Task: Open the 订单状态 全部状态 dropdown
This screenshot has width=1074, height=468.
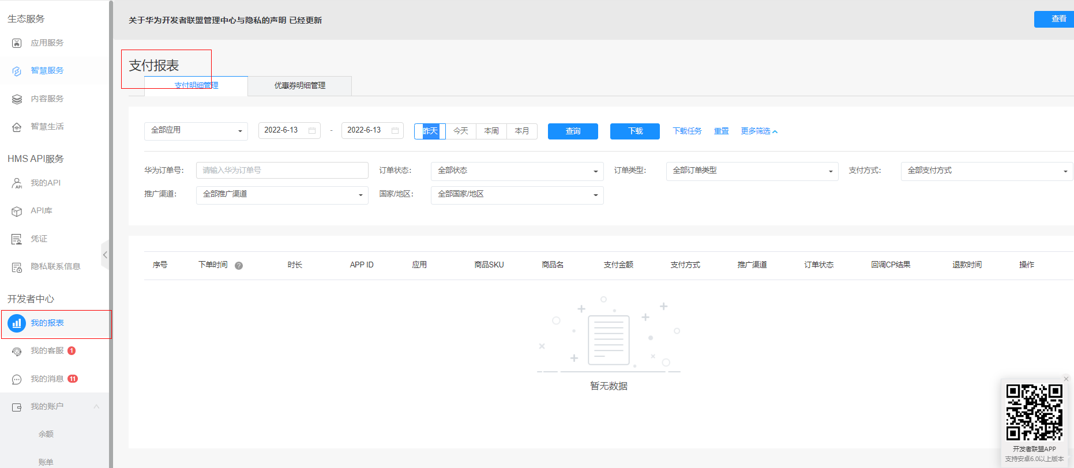Action: pos(517,171)
